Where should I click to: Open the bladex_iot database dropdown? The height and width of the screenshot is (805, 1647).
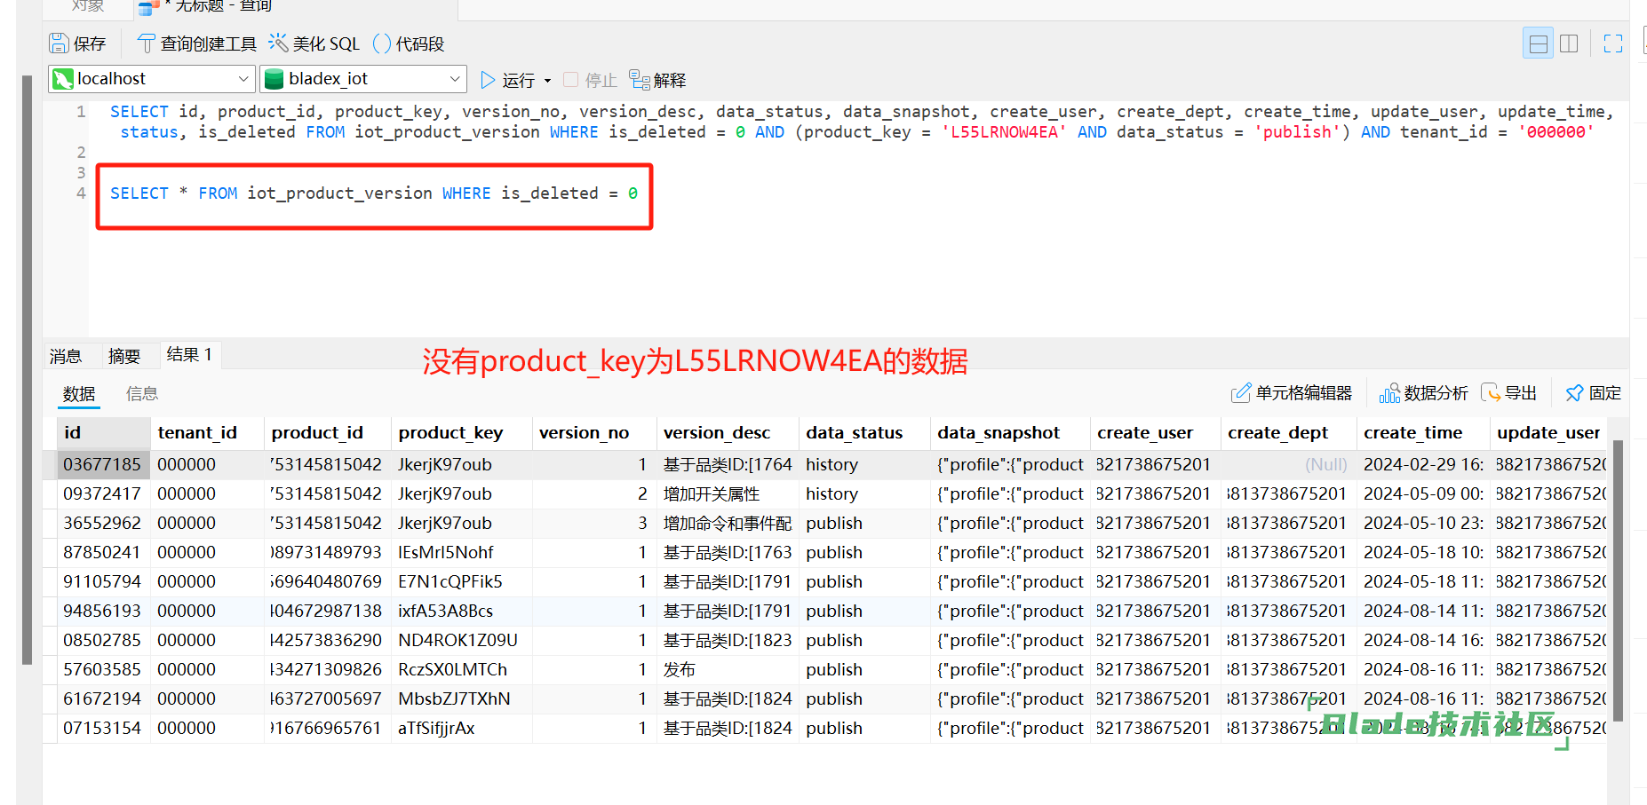coord(363,79)
